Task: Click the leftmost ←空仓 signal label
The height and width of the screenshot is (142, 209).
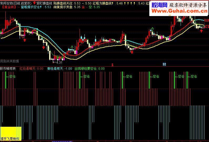Action: coord(11,77)
